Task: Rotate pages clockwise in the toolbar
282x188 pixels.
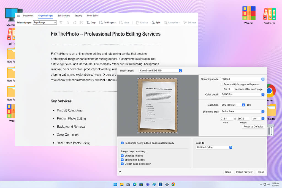Action: click(74, 23)
